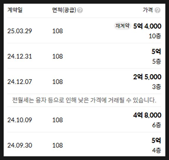This screenshot has width=169, height=160.
Task: Click the 108 area on 24.09.30 row
Action: click(57, 145)
